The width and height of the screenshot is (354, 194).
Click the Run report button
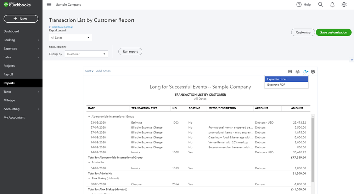tap(130, 52)
